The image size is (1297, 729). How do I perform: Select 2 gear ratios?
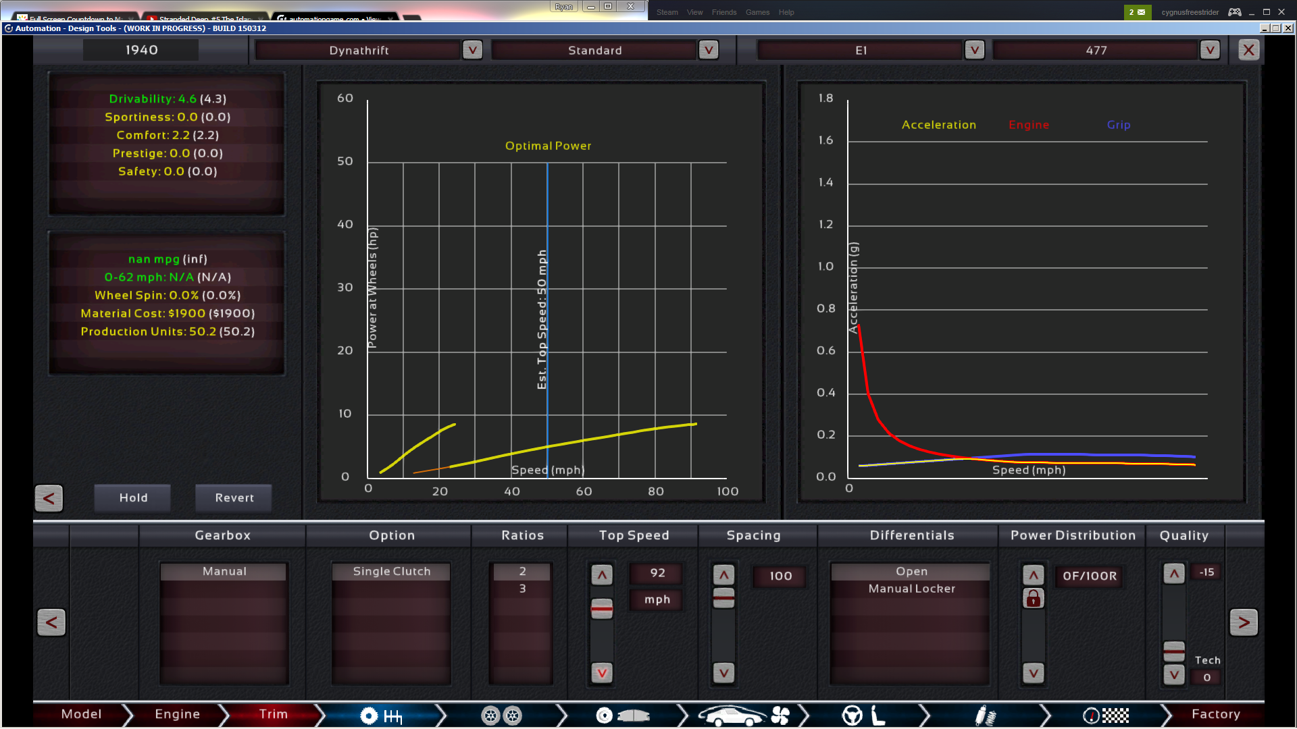pyautogui.click(x=522, y=572)
